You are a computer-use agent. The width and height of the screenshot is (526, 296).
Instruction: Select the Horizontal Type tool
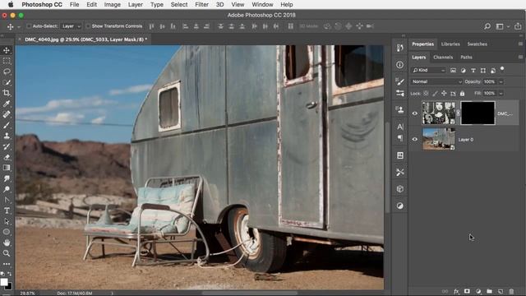(7, 210)
